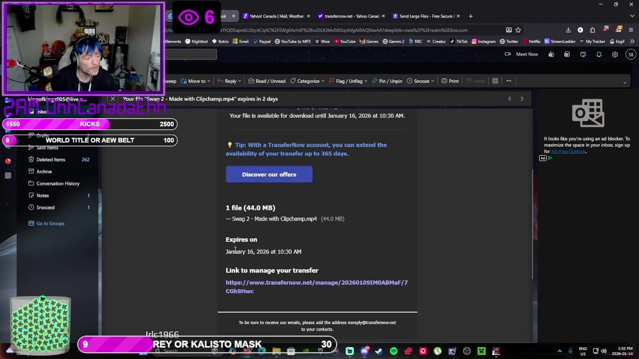Click the Discover our offers button
This screenshot has width=639, height=359.
click(269, 175)
